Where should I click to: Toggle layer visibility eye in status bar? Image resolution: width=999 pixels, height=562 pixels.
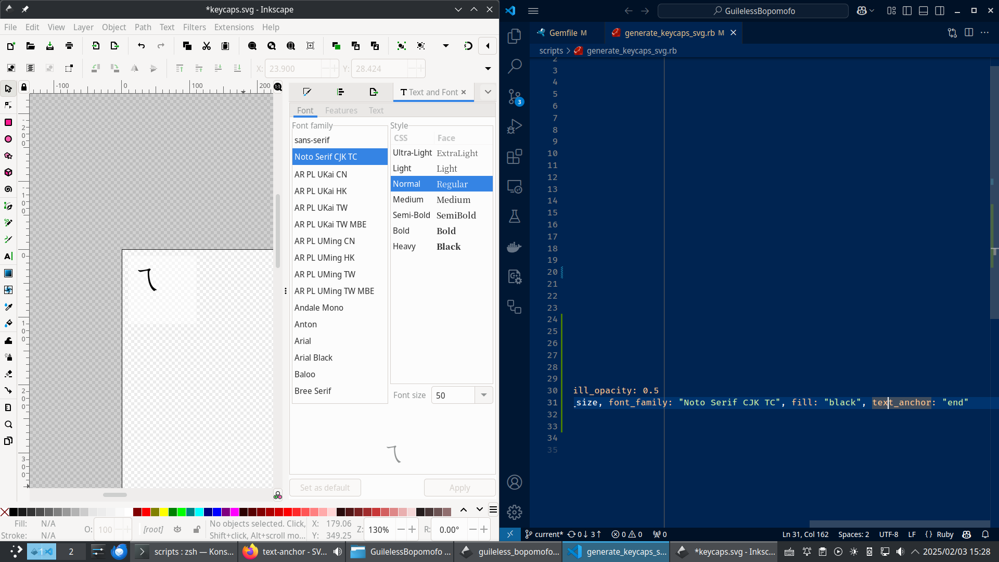(177, 529)
